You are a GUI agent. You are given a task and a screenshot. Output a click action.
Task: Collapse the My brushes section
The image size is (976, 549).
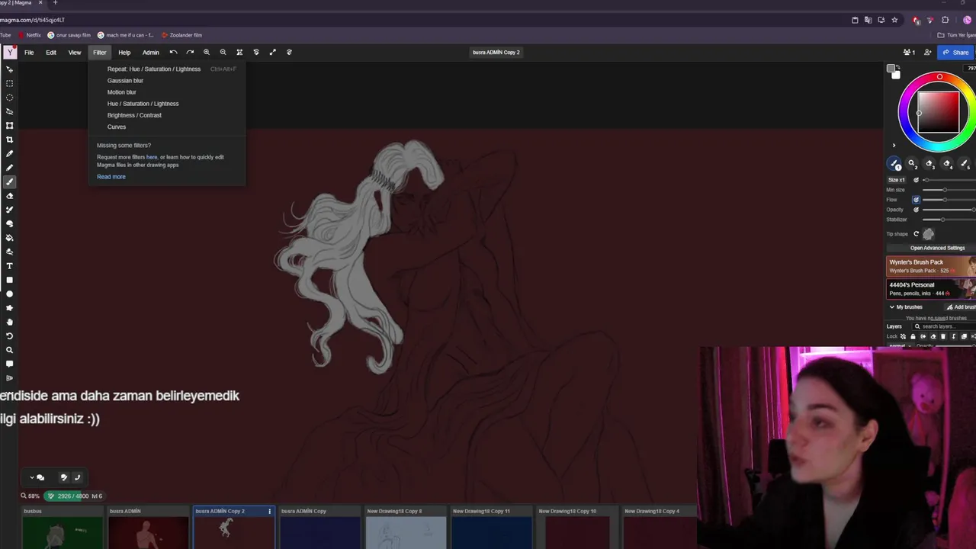pyautogui.click(x=892, y=307)
